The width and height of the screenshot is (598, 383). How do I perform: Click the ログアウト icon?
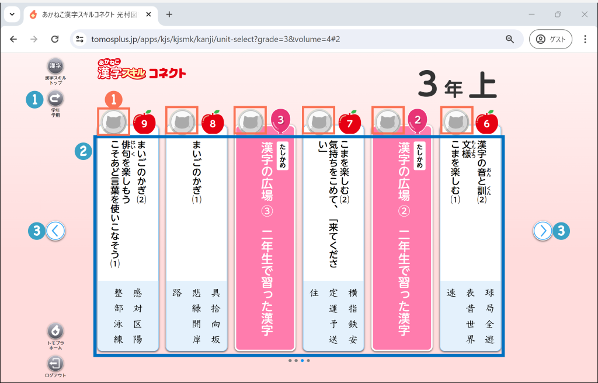(55, 364)
